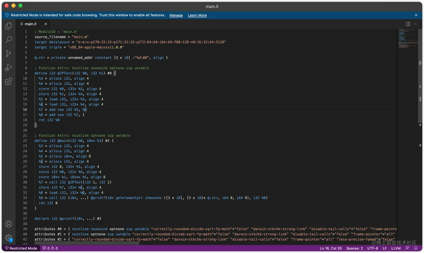Click 'x86_64-apple-macosx11.0.0' string on line 4
Image resolution: width=424 pixels, height=253 pixels.
(x=96, y=47)
